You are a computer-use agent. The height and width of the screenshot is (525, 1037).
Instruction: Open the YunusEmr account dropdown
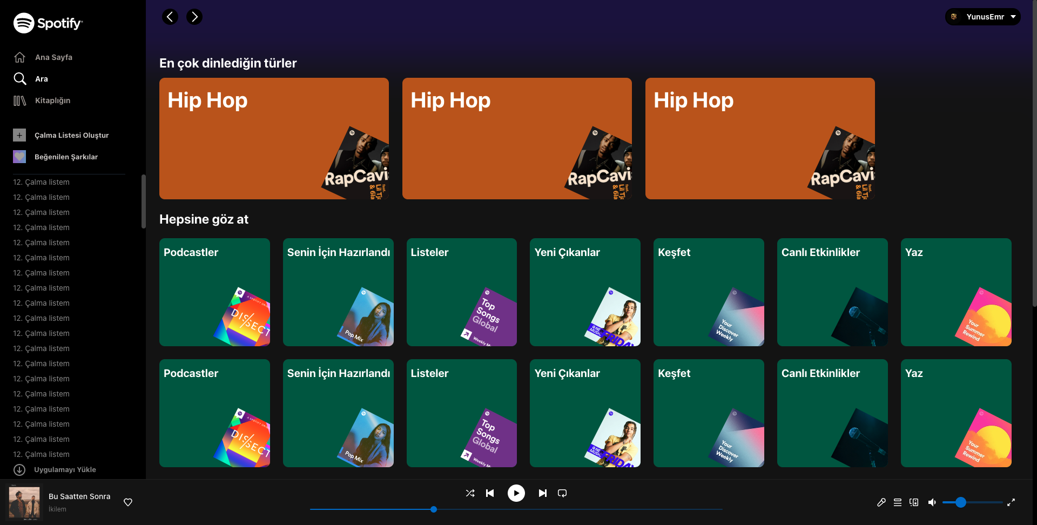pyautogui.click(x=982, y=17)
